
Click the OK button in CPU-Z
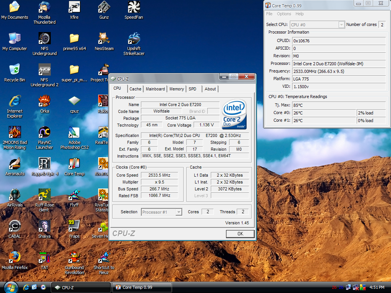point(240,234)
